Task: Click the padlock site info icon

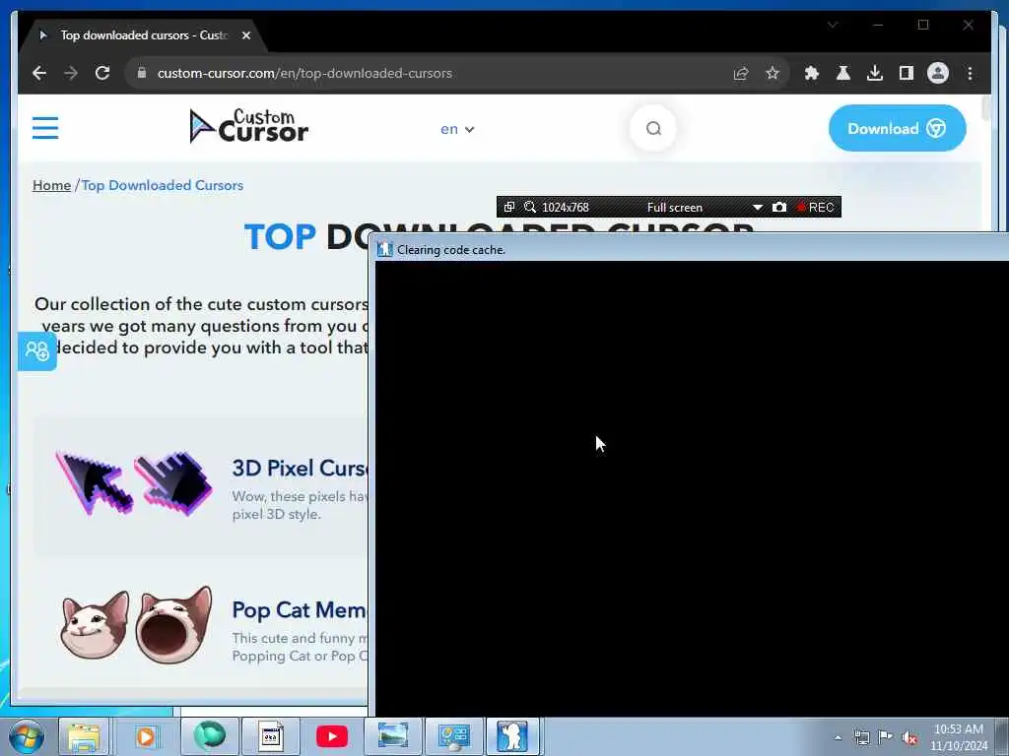Action: point(142,73)
